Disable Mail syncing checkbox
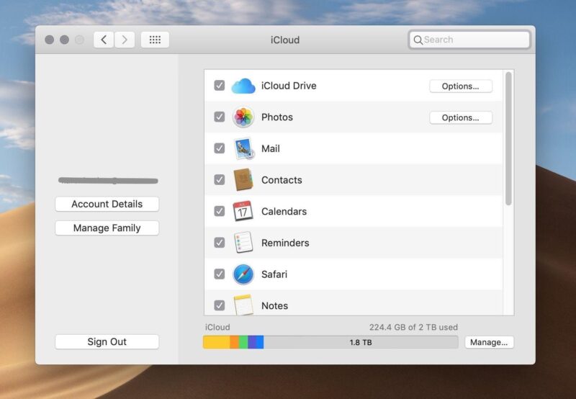576x399 pixels. [220, 148]
